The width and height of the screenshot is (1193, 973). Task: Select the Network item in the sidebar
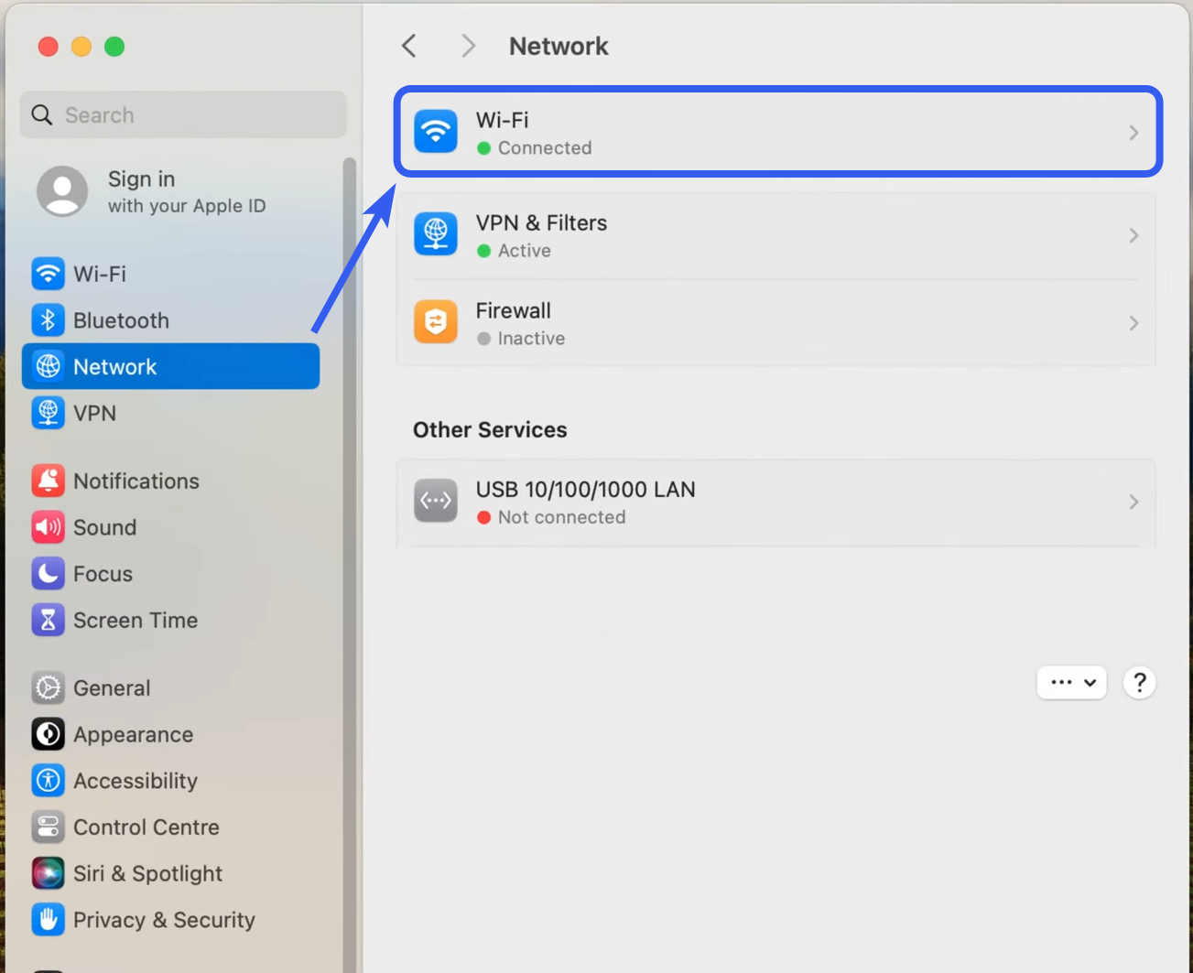click(x=171, y=366)
